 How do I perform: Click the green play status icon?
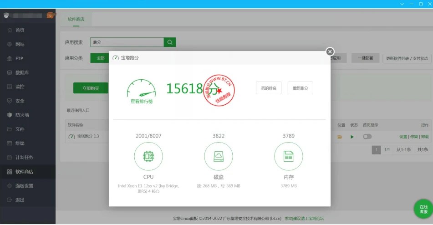click(x=352, y=137)
